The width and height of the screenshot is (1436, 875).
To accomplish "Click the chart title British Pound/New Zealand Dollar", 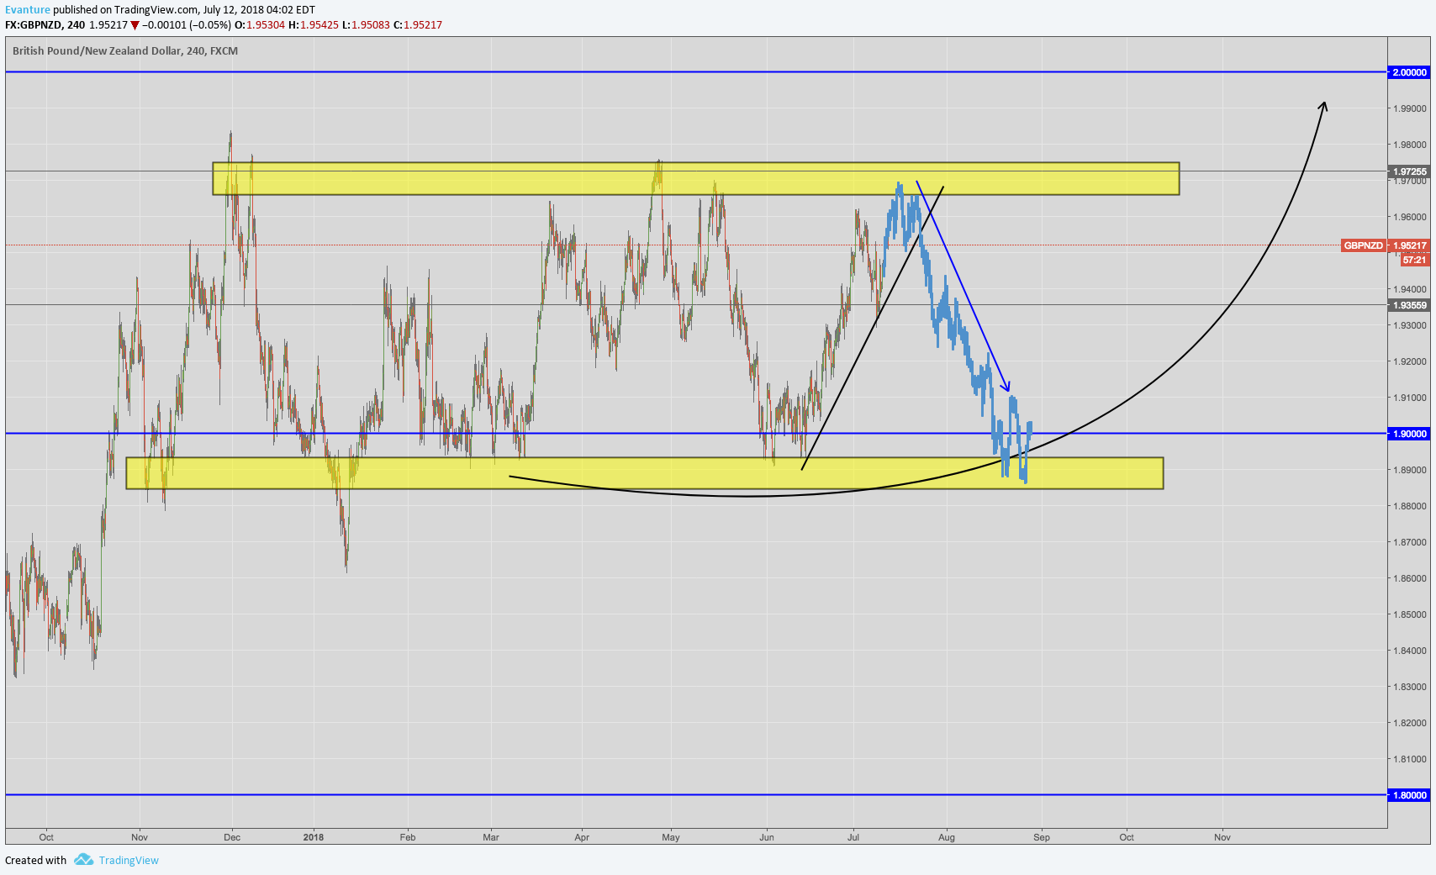I will (125, 50).
